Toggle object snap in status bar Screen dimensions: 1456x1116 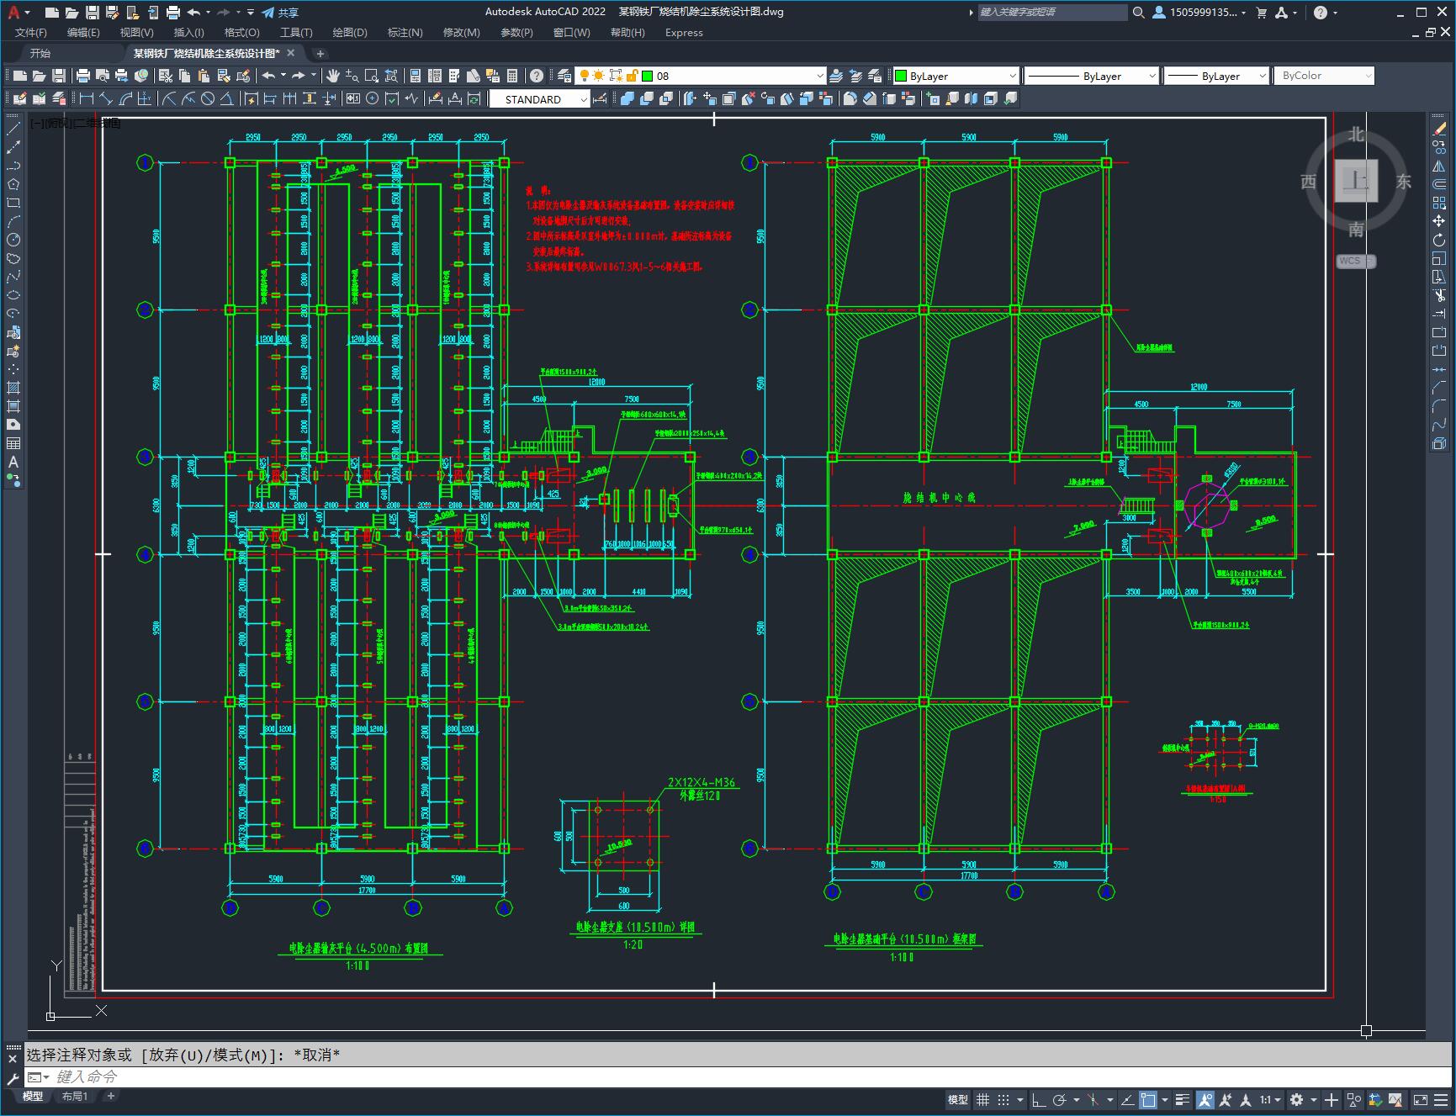pyautogui.click(x=1148, y=1099)
